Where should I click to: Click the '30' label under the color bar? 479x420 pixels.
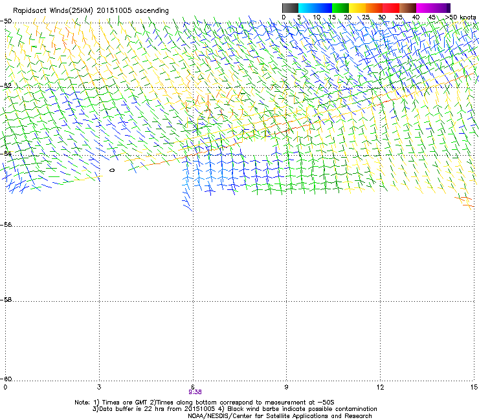click(x=382, y=17)
